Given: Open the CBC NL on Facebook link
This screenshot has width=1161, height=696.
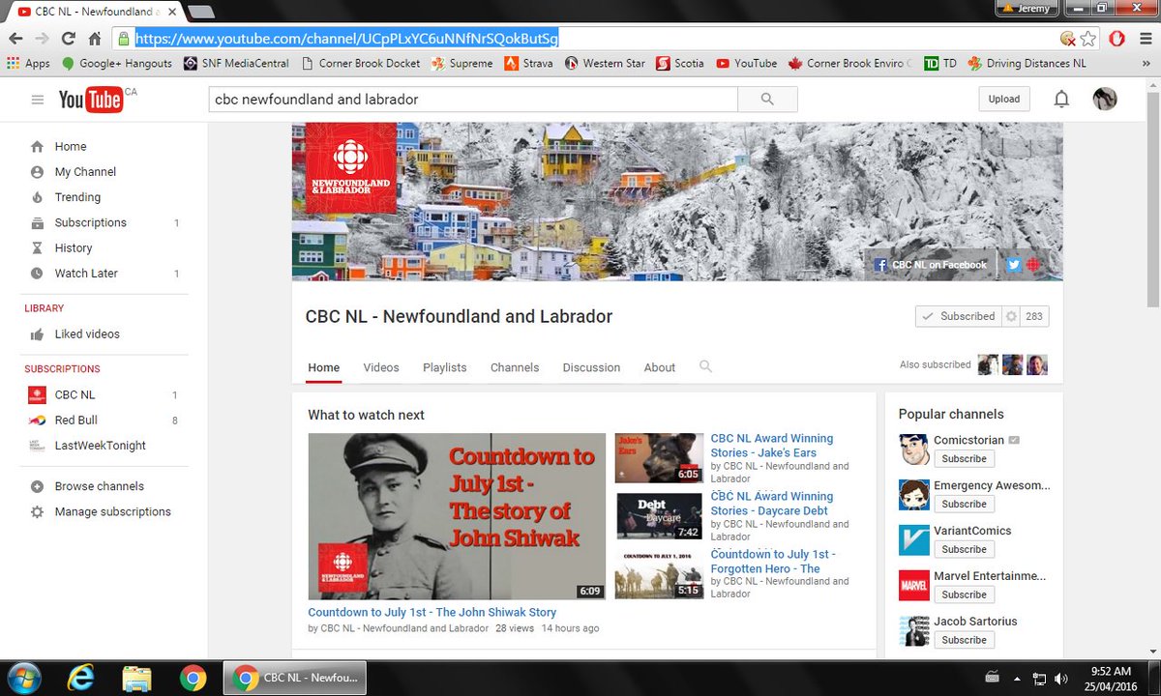Looking at the screenshot, I should tap(930, 265).
